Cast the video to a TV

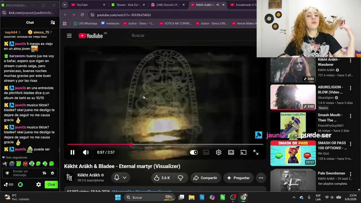tap(243, 152)
